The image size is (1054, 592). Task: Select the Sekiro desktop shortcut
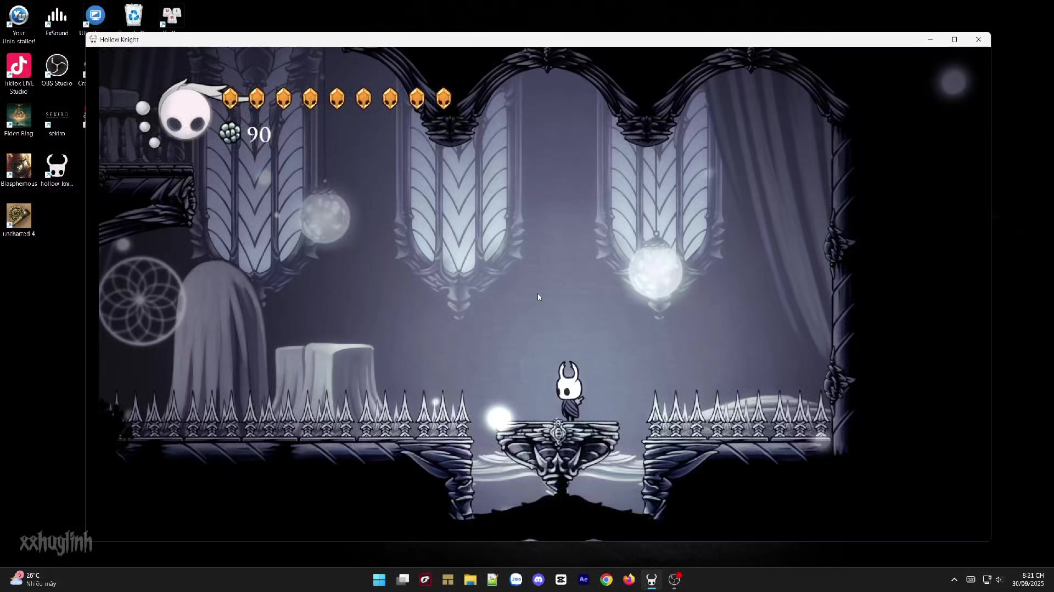point(57,120)
